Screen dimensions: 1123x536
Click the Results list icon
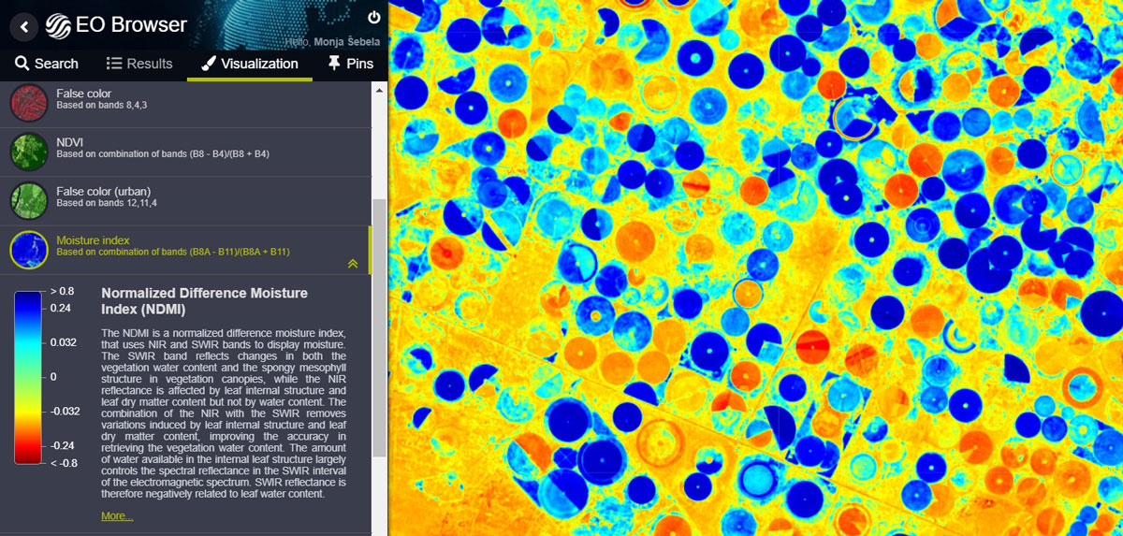click(114, 64)
